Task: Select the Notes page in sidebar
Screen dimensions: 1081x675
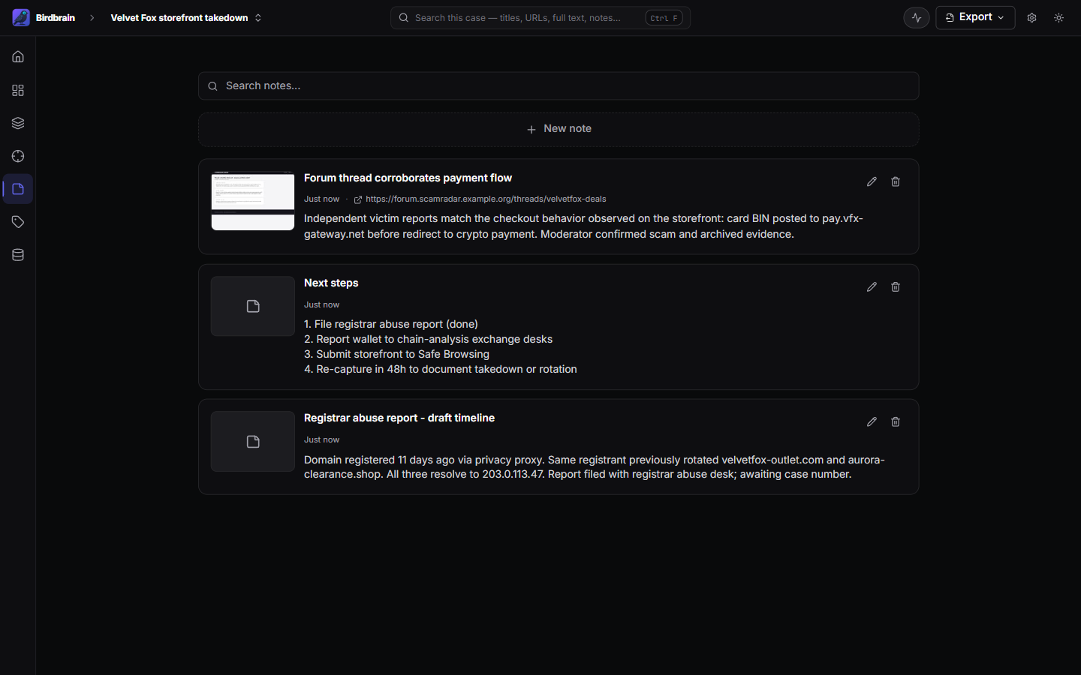Action: (x=18, y=189)
